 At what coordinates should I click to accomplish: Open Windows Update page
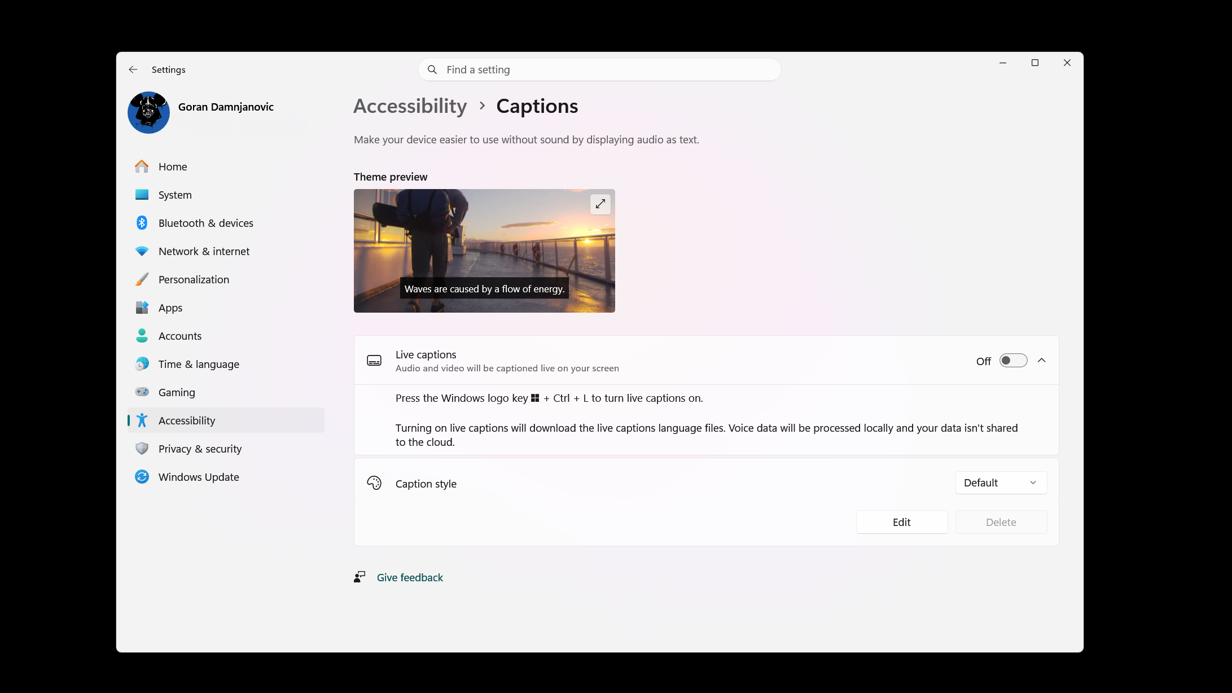(x=226, y=477)
